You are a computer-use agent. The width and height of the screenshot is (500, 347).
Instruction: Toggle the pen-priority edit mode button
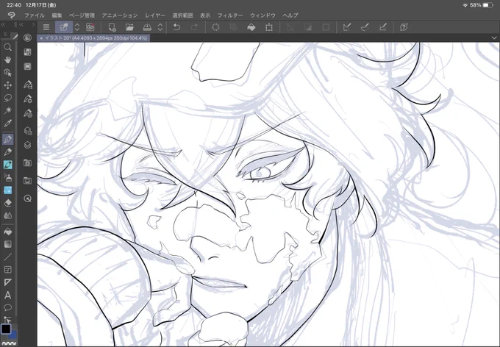pyautogui.click(x=64, y=27)
